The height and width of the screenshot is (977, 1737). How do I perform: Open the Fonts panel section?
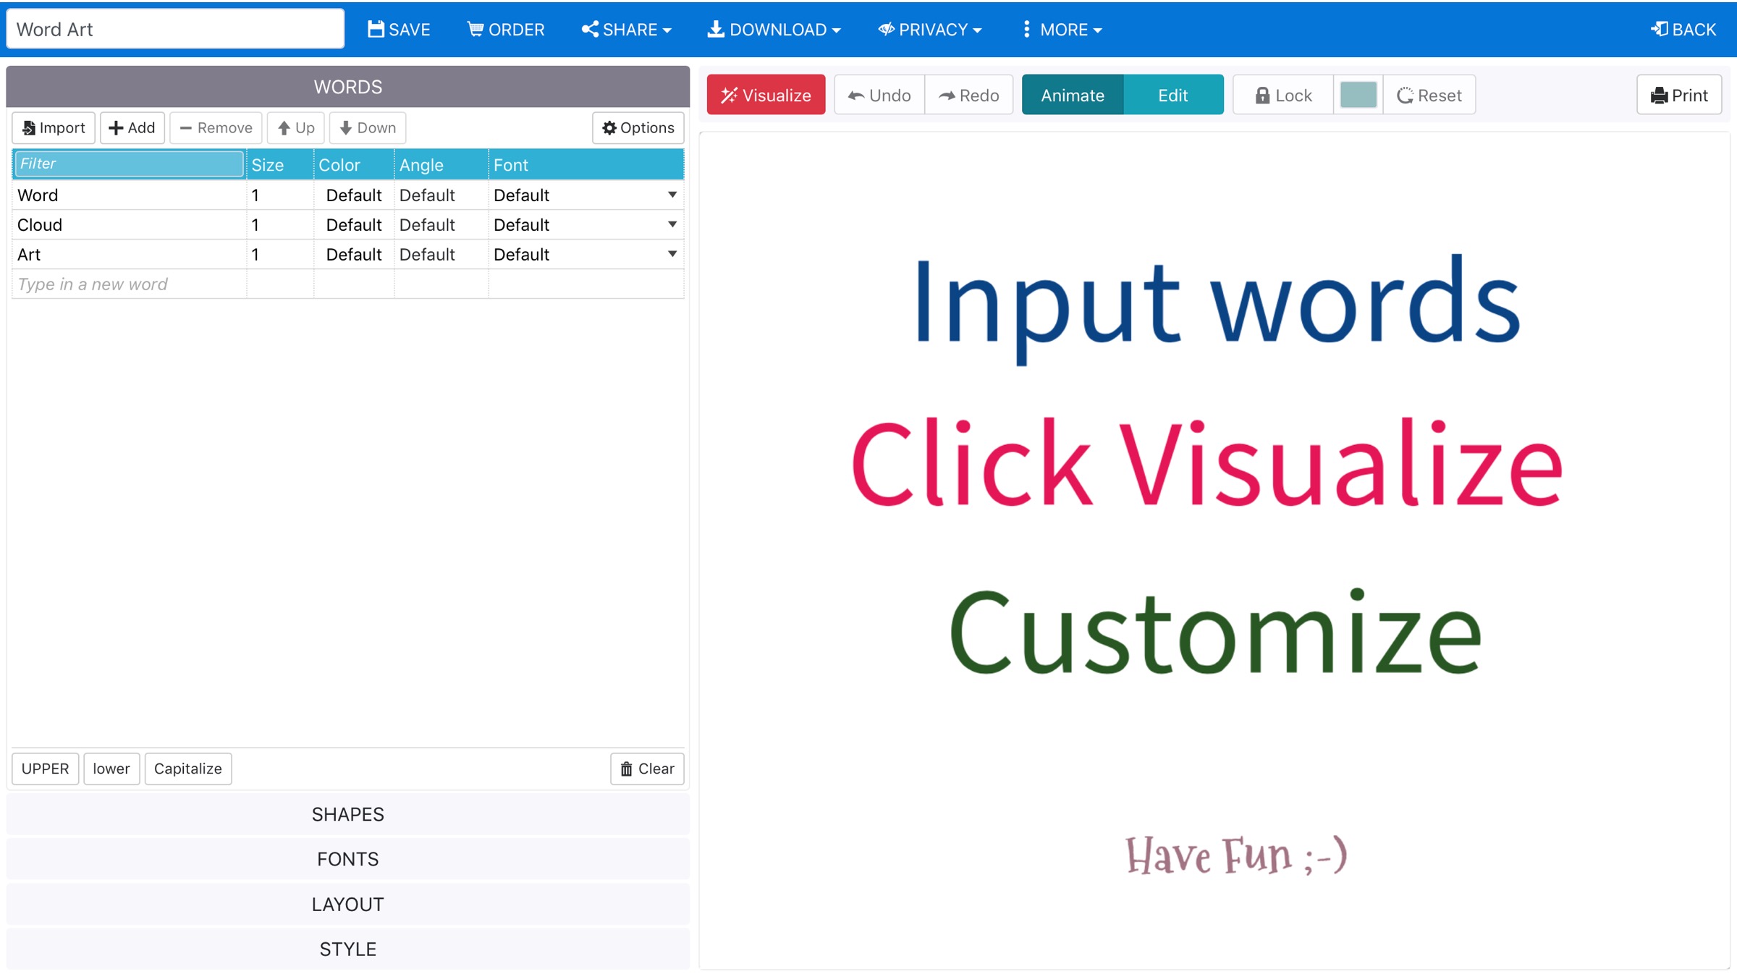tap(347, 859)
